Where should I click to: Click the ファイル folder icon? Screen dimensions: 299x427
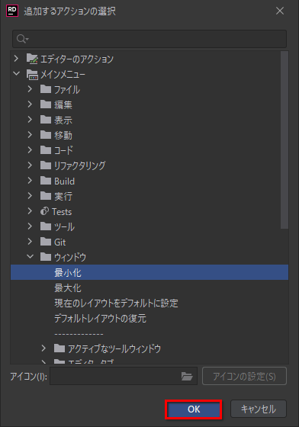[x=46, y=89]
